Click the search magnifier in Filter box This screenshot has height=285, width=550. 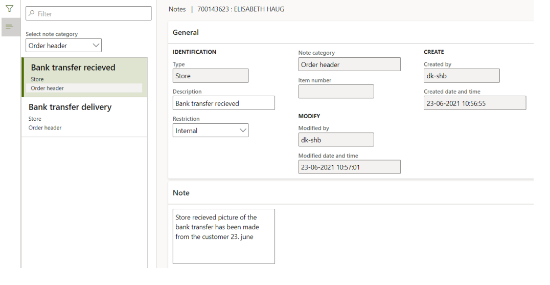pos(32,14)
